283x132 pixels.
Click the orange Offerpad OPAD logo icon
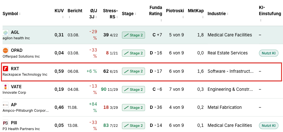5,51
